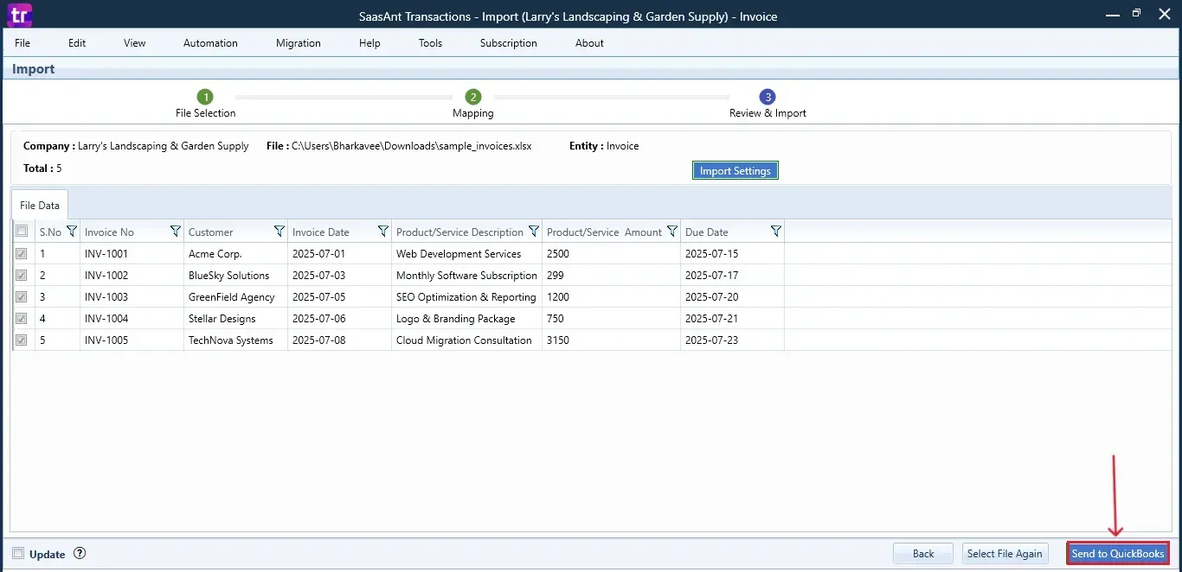1182x572 pixels.
Task: Open the Product/Service Amount filter icon
Action: pos(672,232)
